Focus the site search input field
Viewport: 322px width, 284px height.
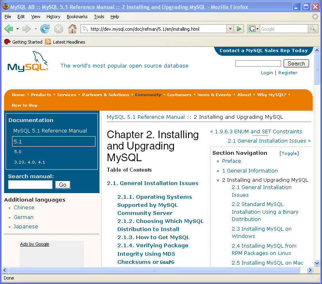click(x=258, y=63)
